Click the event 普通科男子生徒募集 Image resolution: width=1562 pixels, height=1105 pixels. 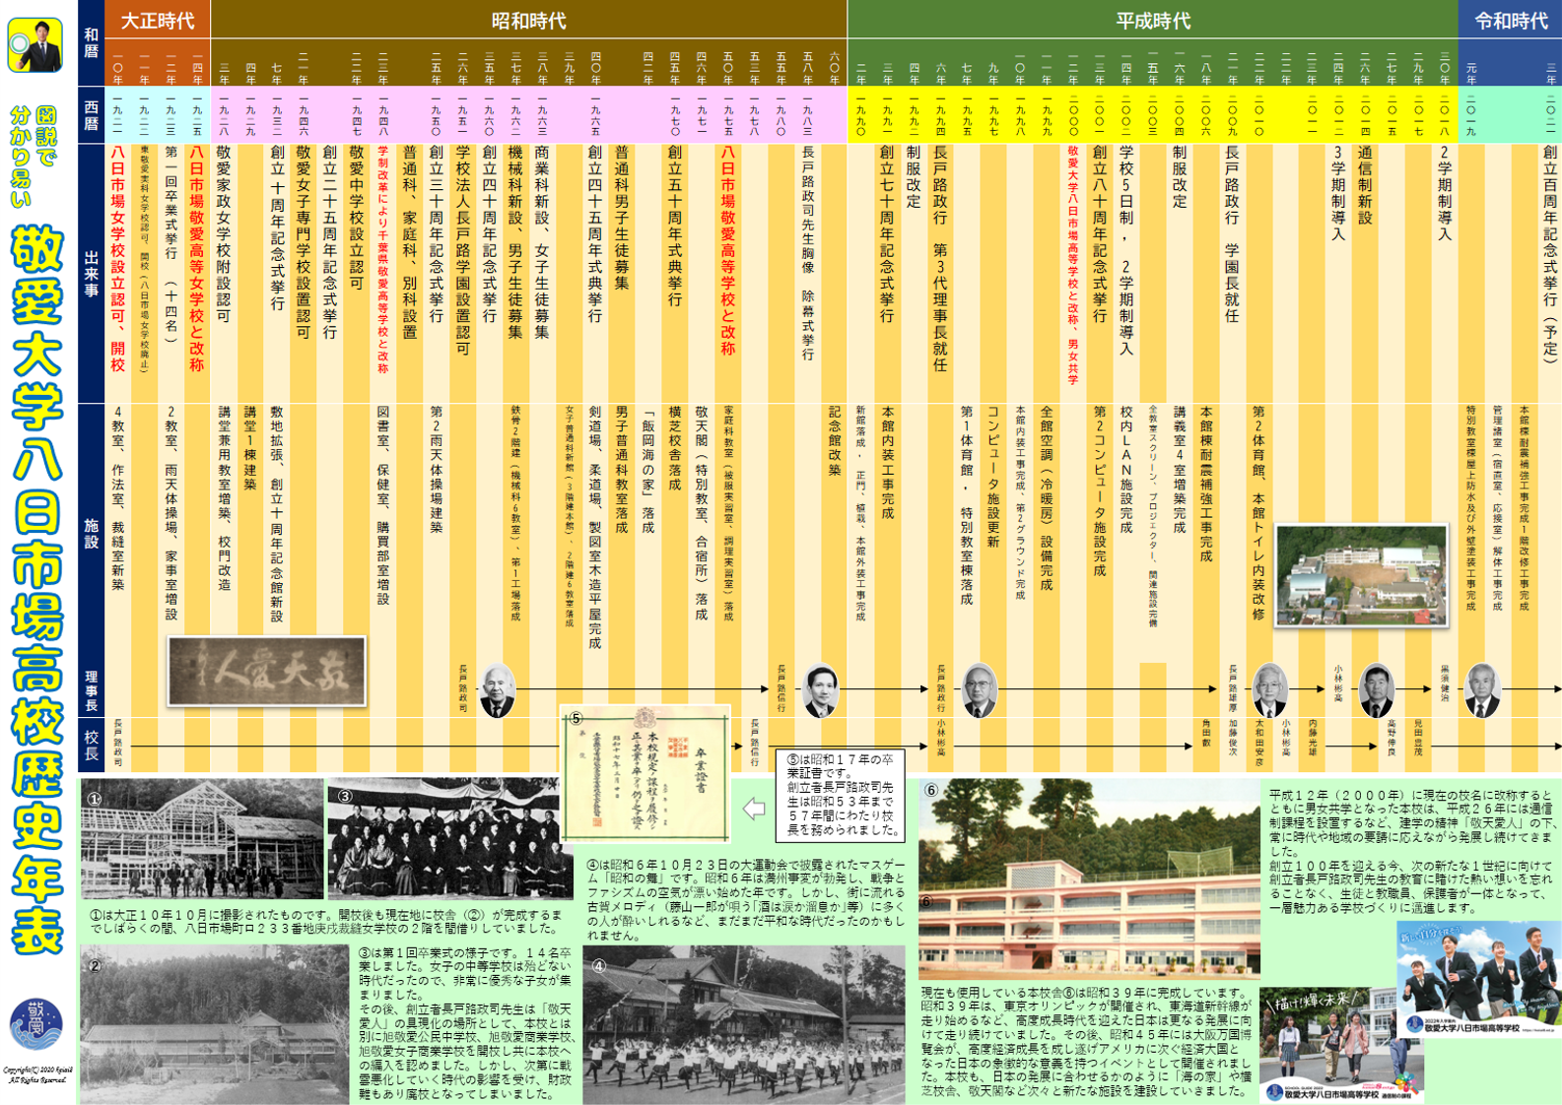click(621, 218)
